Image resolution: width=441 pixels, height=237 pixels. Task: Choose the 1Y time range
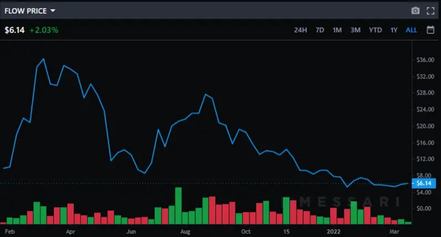pyautogui.click(x=394, y=30)
